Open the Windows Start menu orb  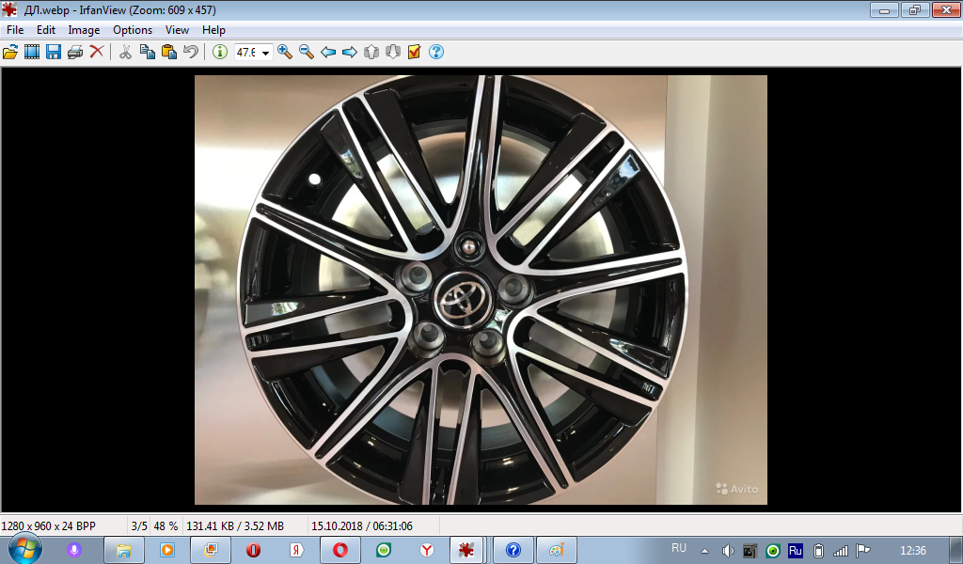coord(24,548)
